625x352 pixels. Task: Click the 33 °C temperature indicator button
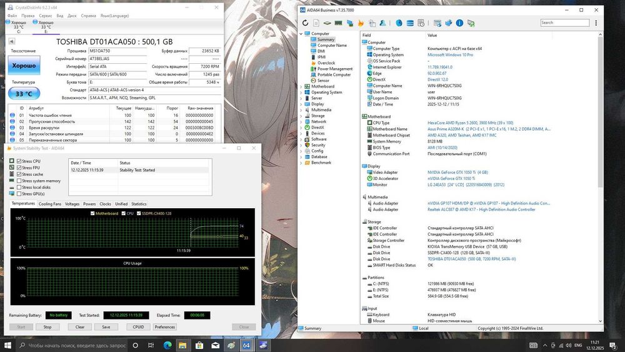point(24,94)
